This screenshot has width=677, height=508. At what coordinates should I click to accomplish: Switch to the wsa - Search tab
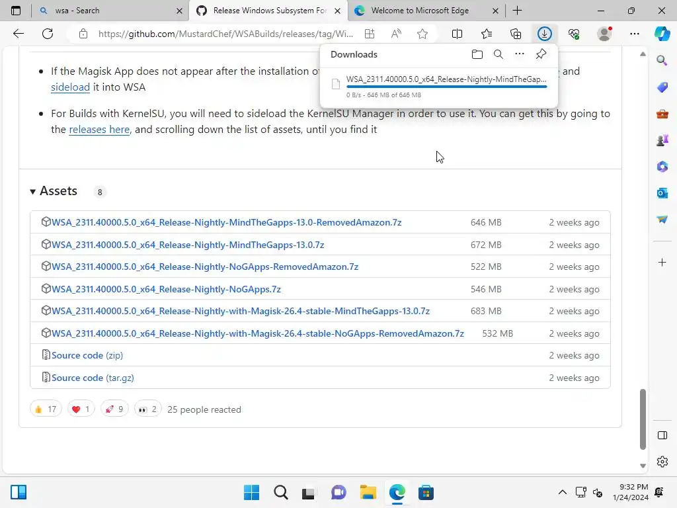tap(110, 11)
